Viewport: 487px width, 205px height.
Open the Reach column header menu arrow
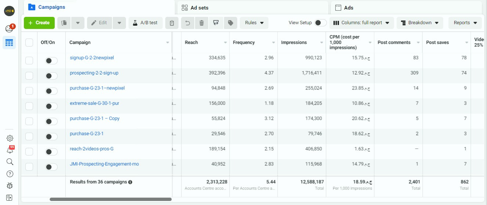click(x=225, y=43)
